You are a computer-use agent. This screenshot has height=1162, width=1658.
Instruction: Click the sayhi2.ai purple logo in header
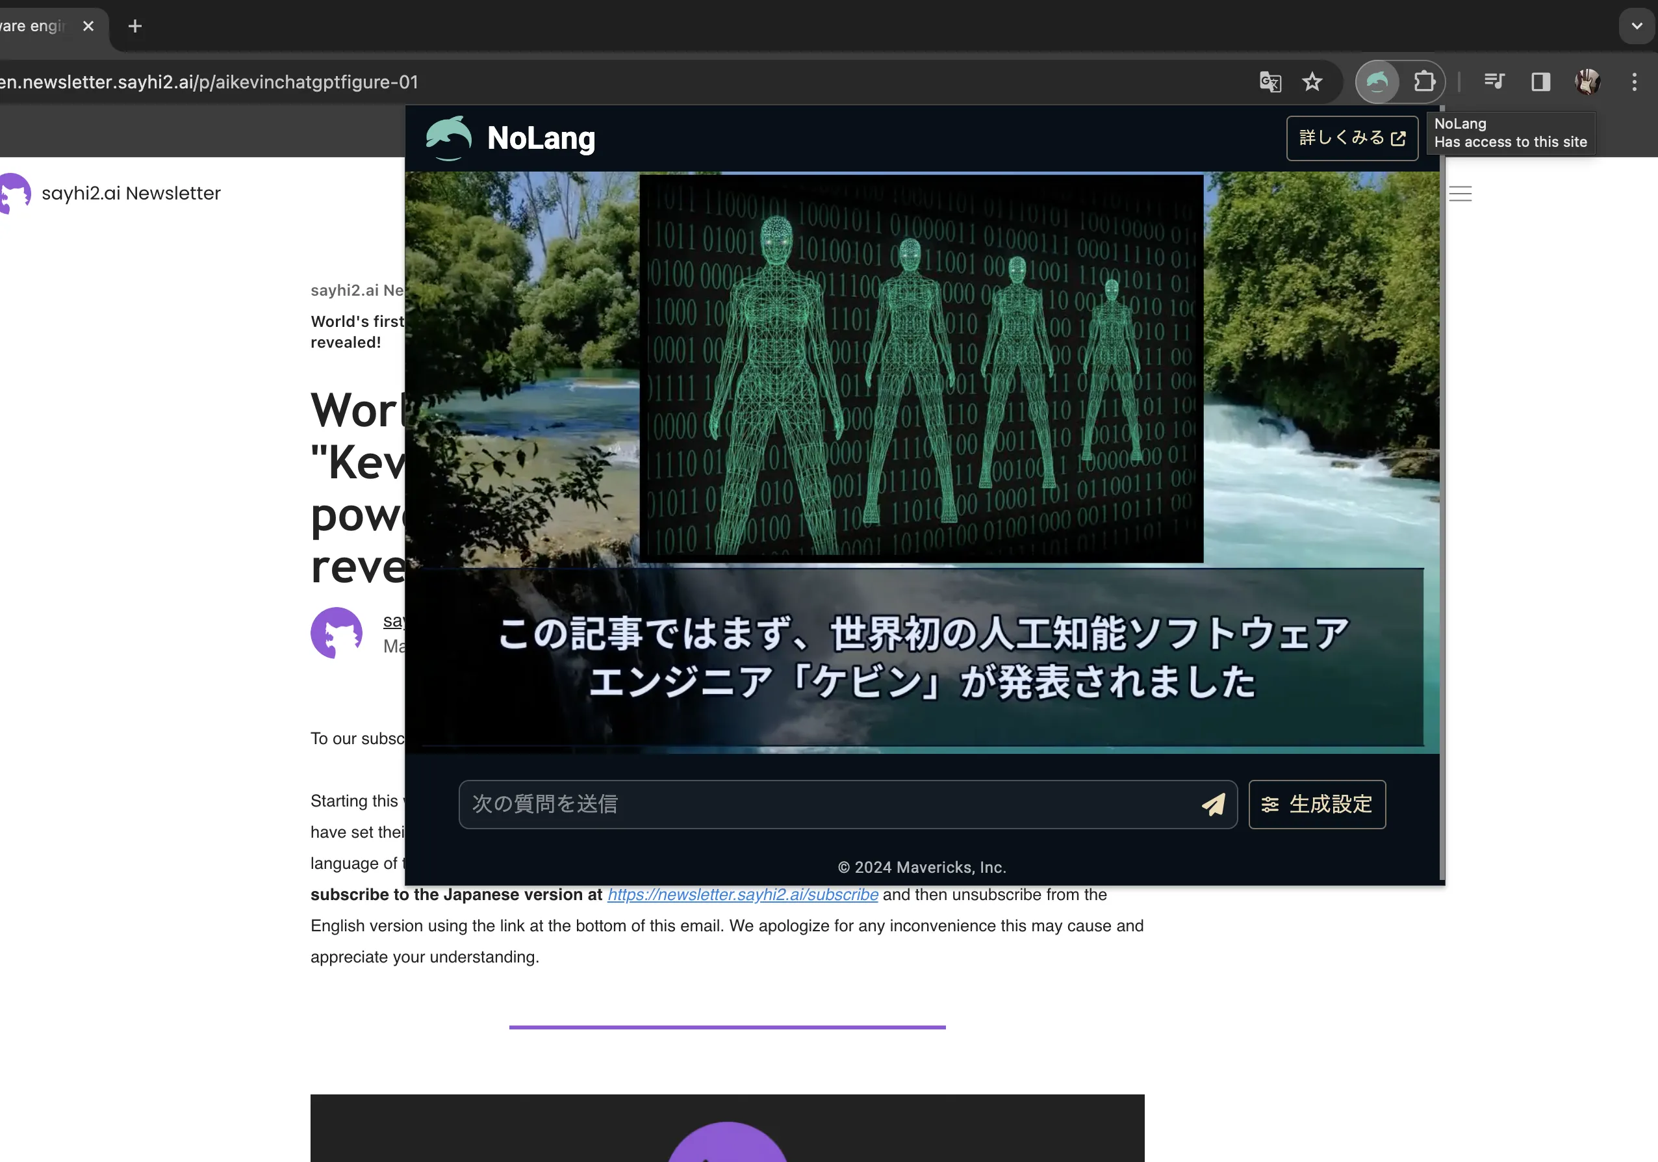(14, 193)
